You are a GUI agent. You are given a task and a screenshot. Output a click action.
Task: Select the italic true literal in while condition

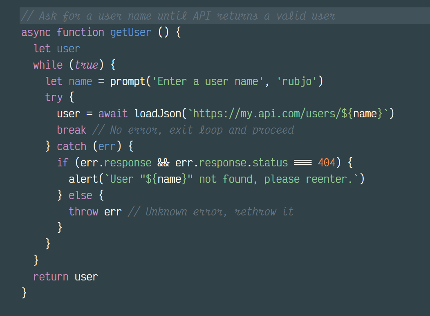[x=86, y=65]
